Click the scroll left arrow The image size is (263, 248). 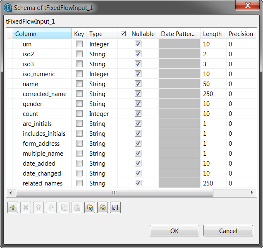pos(11,193)
